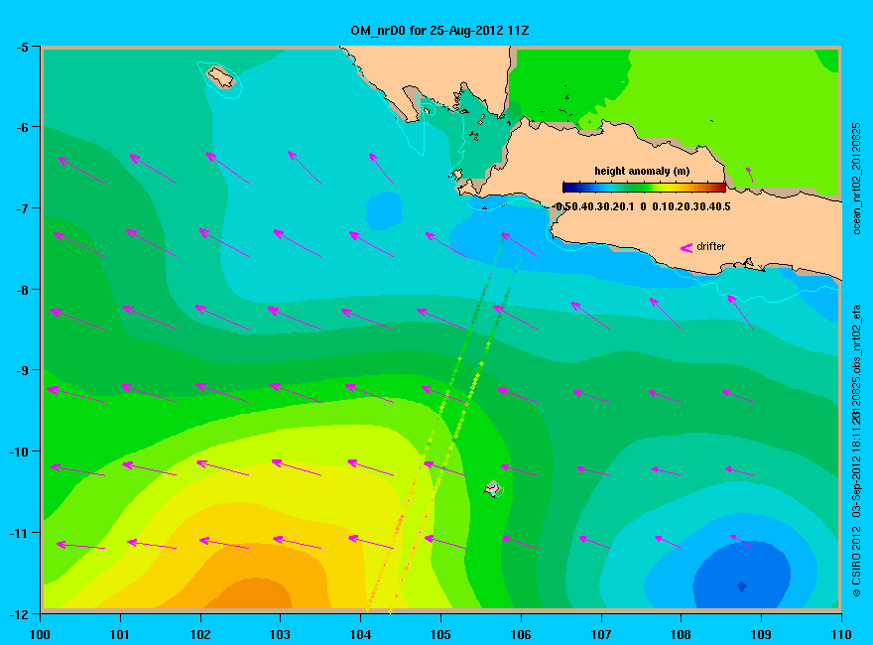Click the y-axis label "-9"
Viewport: 873px width, 645px height.
click(22, 370)
